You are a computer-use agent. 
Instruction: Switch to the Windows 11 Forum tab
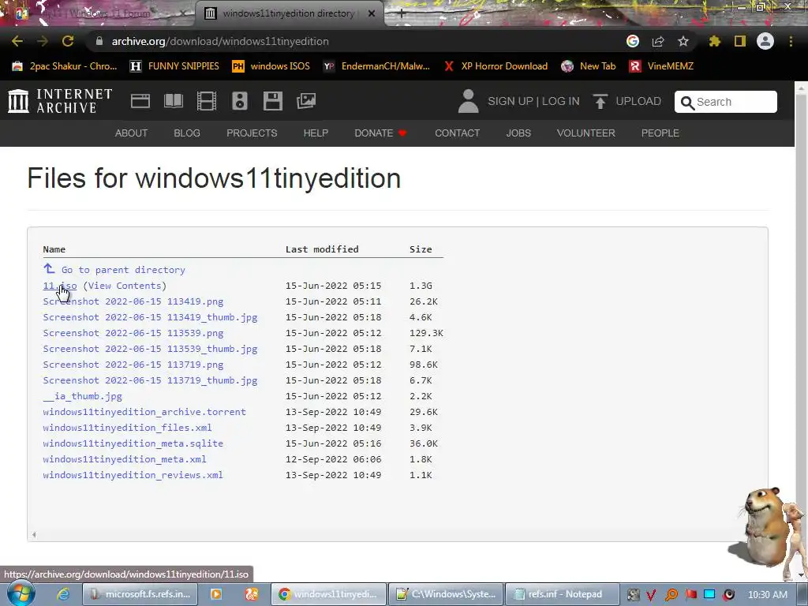(98, 13)
